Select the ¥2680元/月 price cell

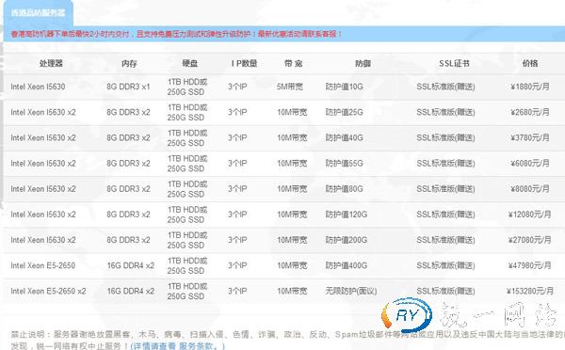pyautogui.click(x=530, y=112)
